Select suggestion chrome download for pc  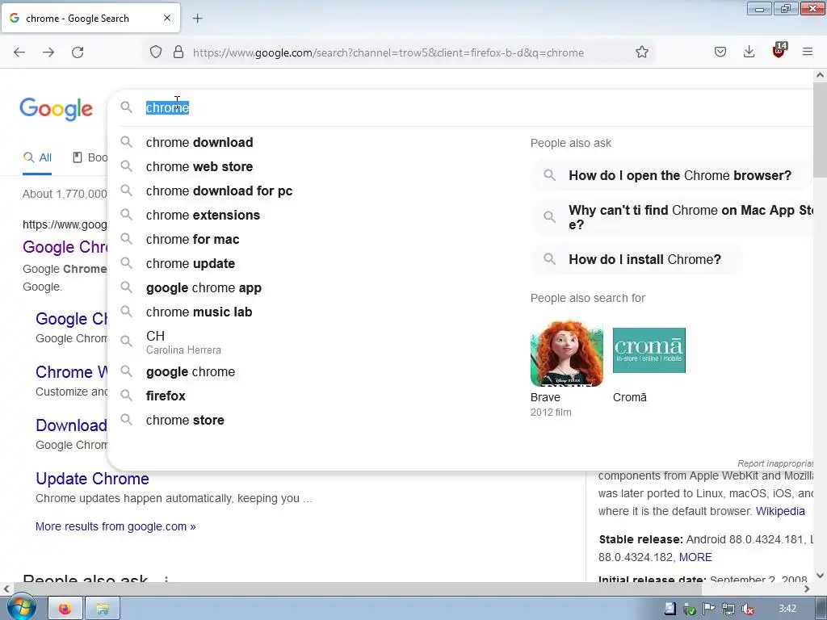coord(219,191)
